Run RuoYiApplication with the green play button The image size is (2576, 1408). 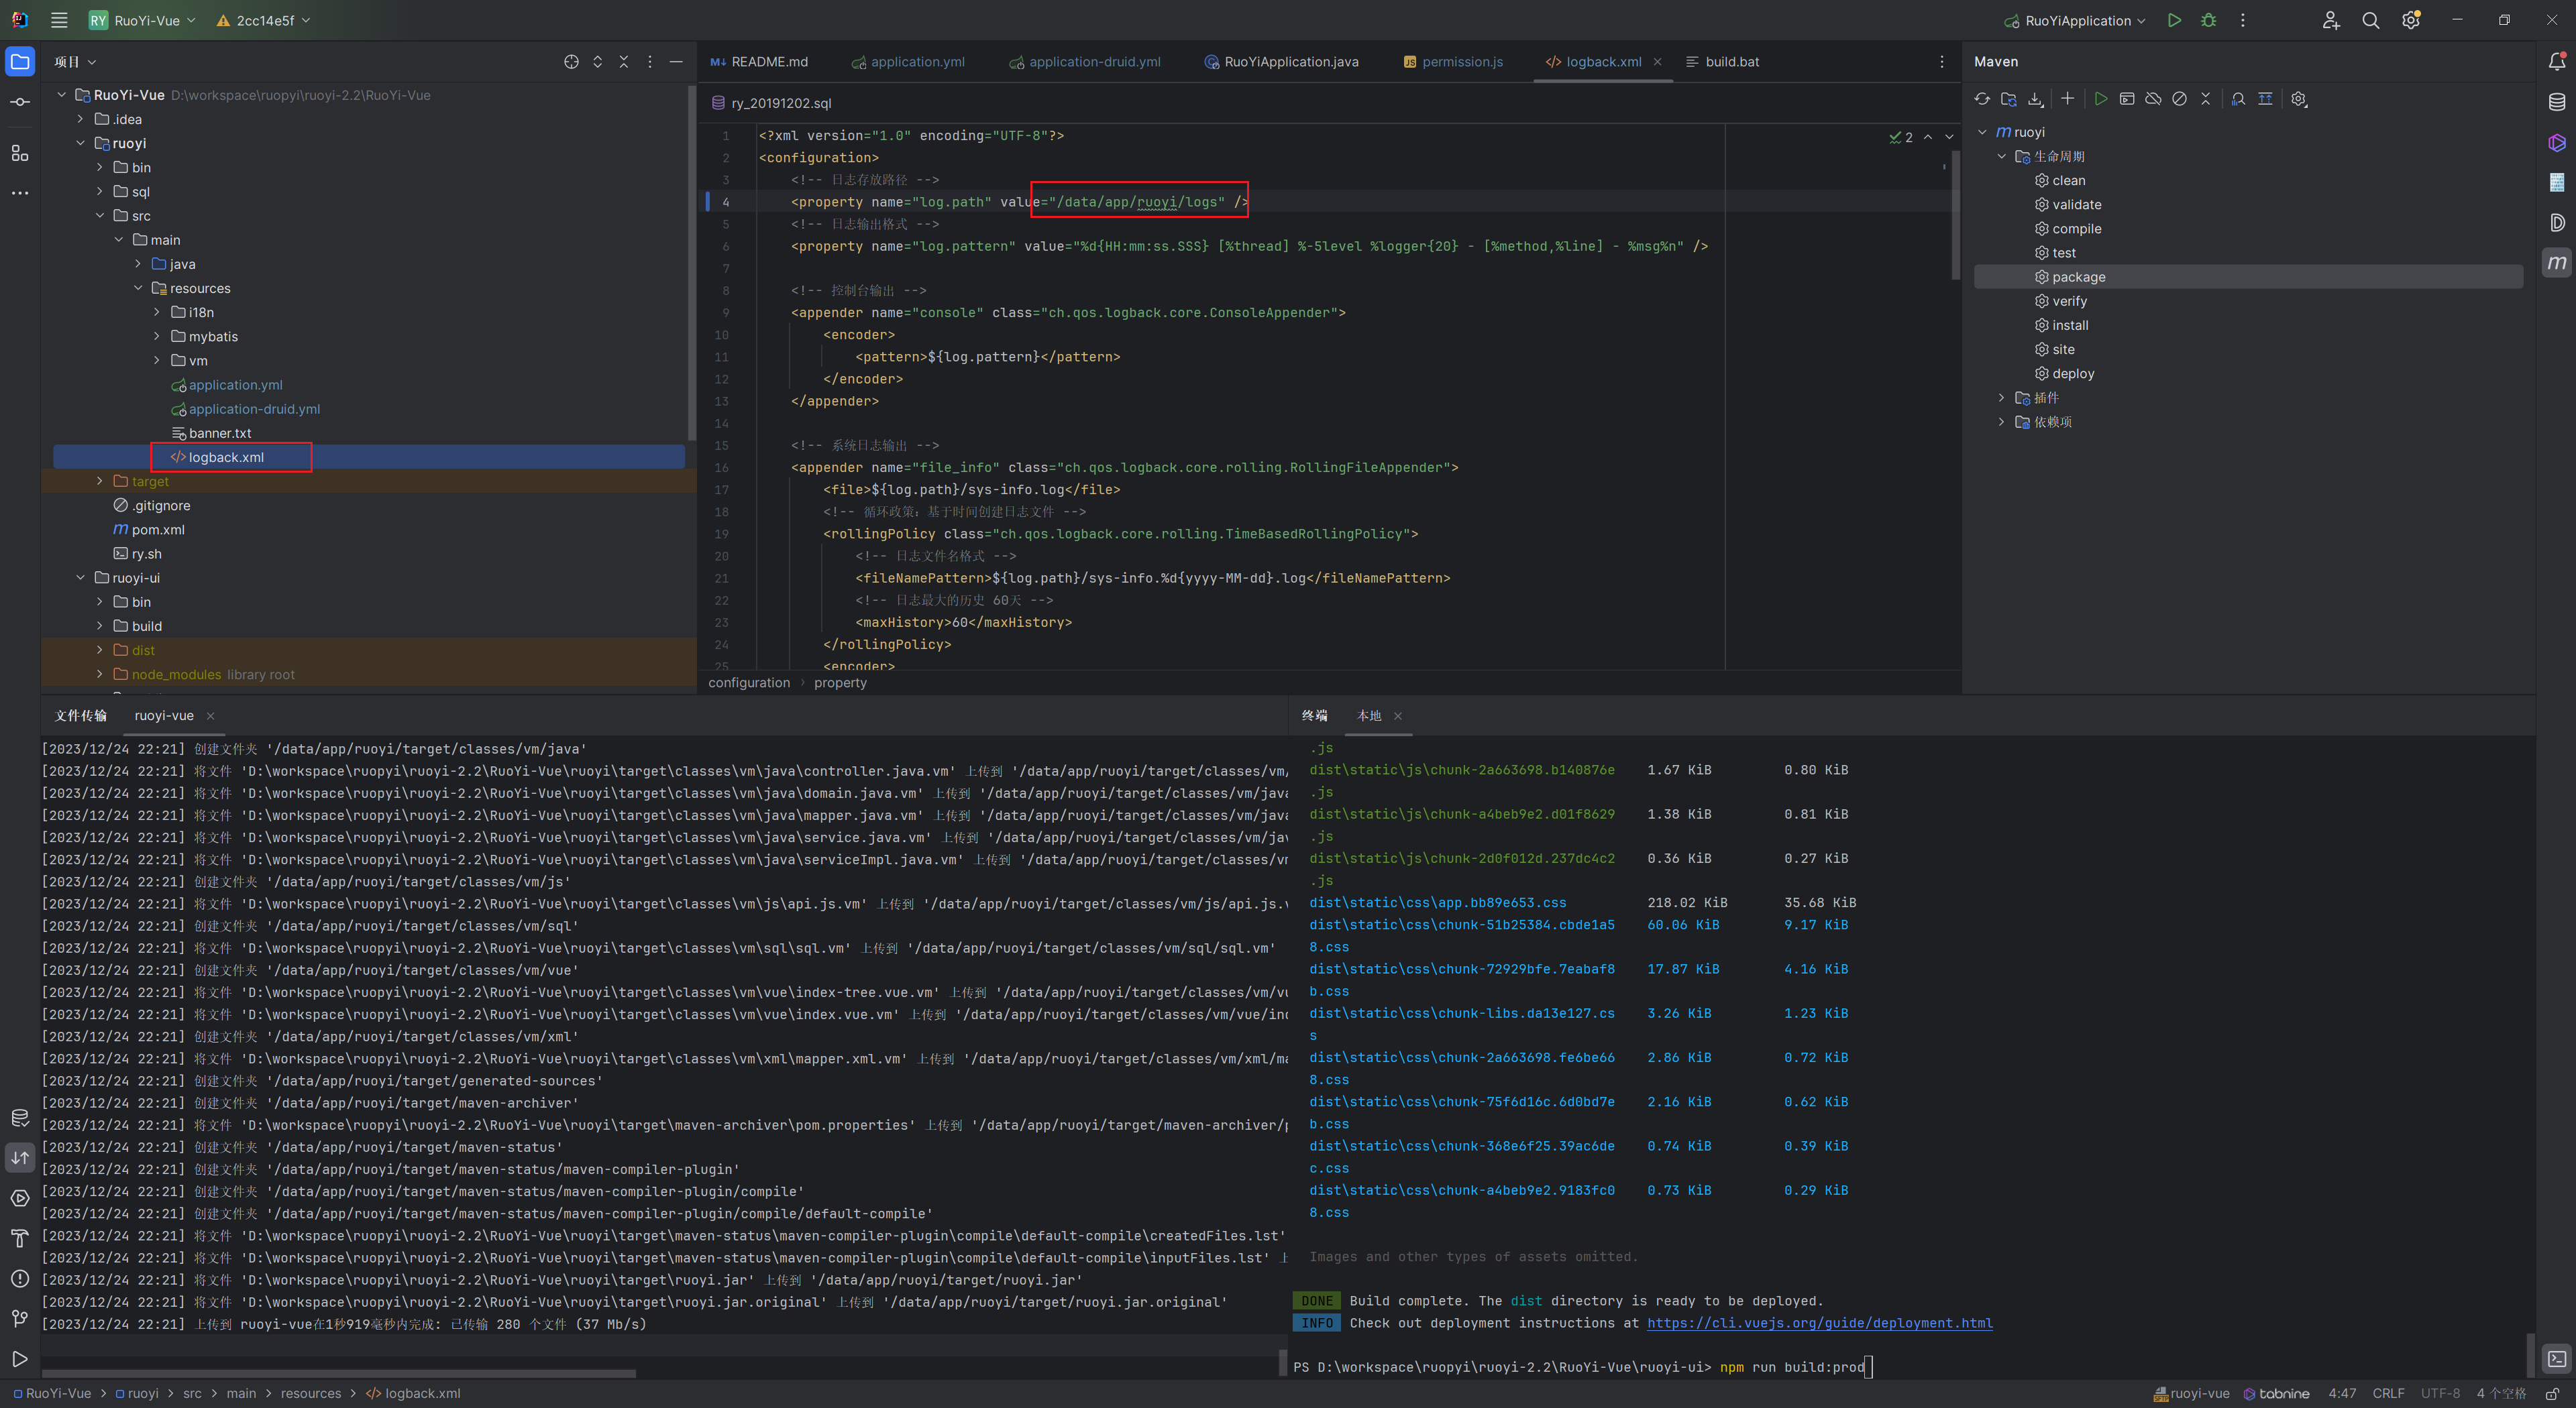point(2174,20)
